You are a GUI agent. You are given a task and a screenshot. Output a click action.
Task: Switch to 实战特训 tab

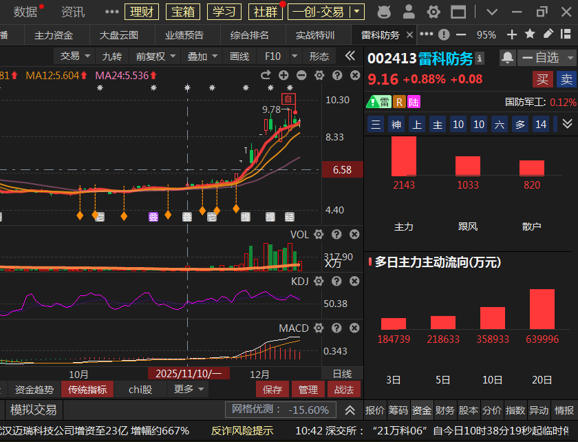coord(315,35)
